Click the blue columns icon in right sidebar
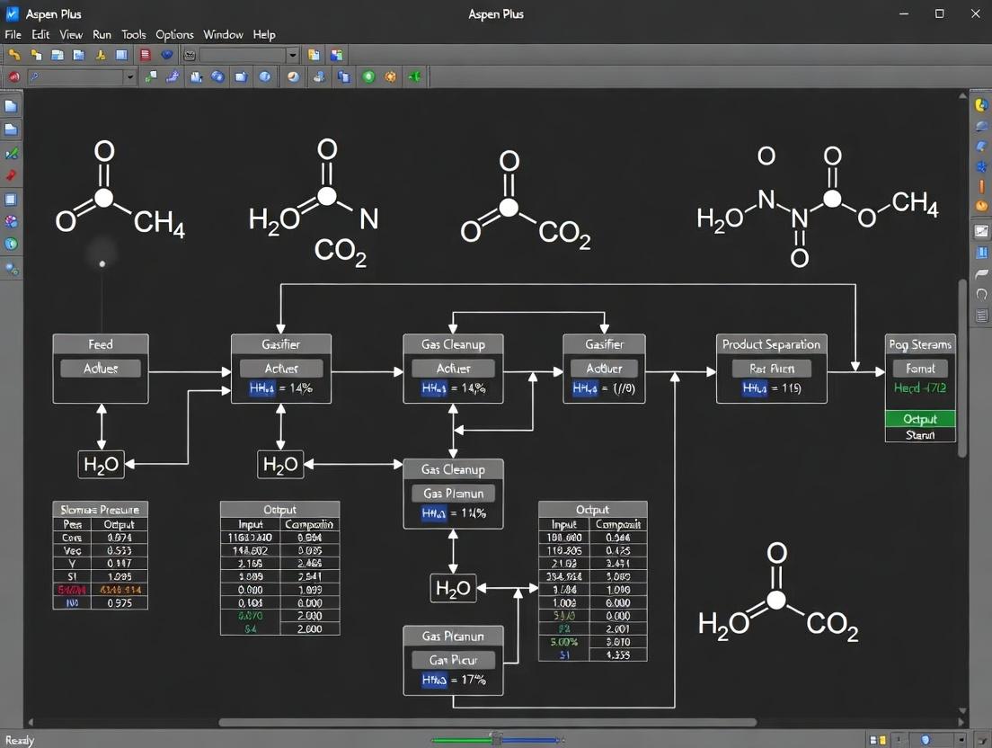Viewport: 992px width, 748px height. 981,253
